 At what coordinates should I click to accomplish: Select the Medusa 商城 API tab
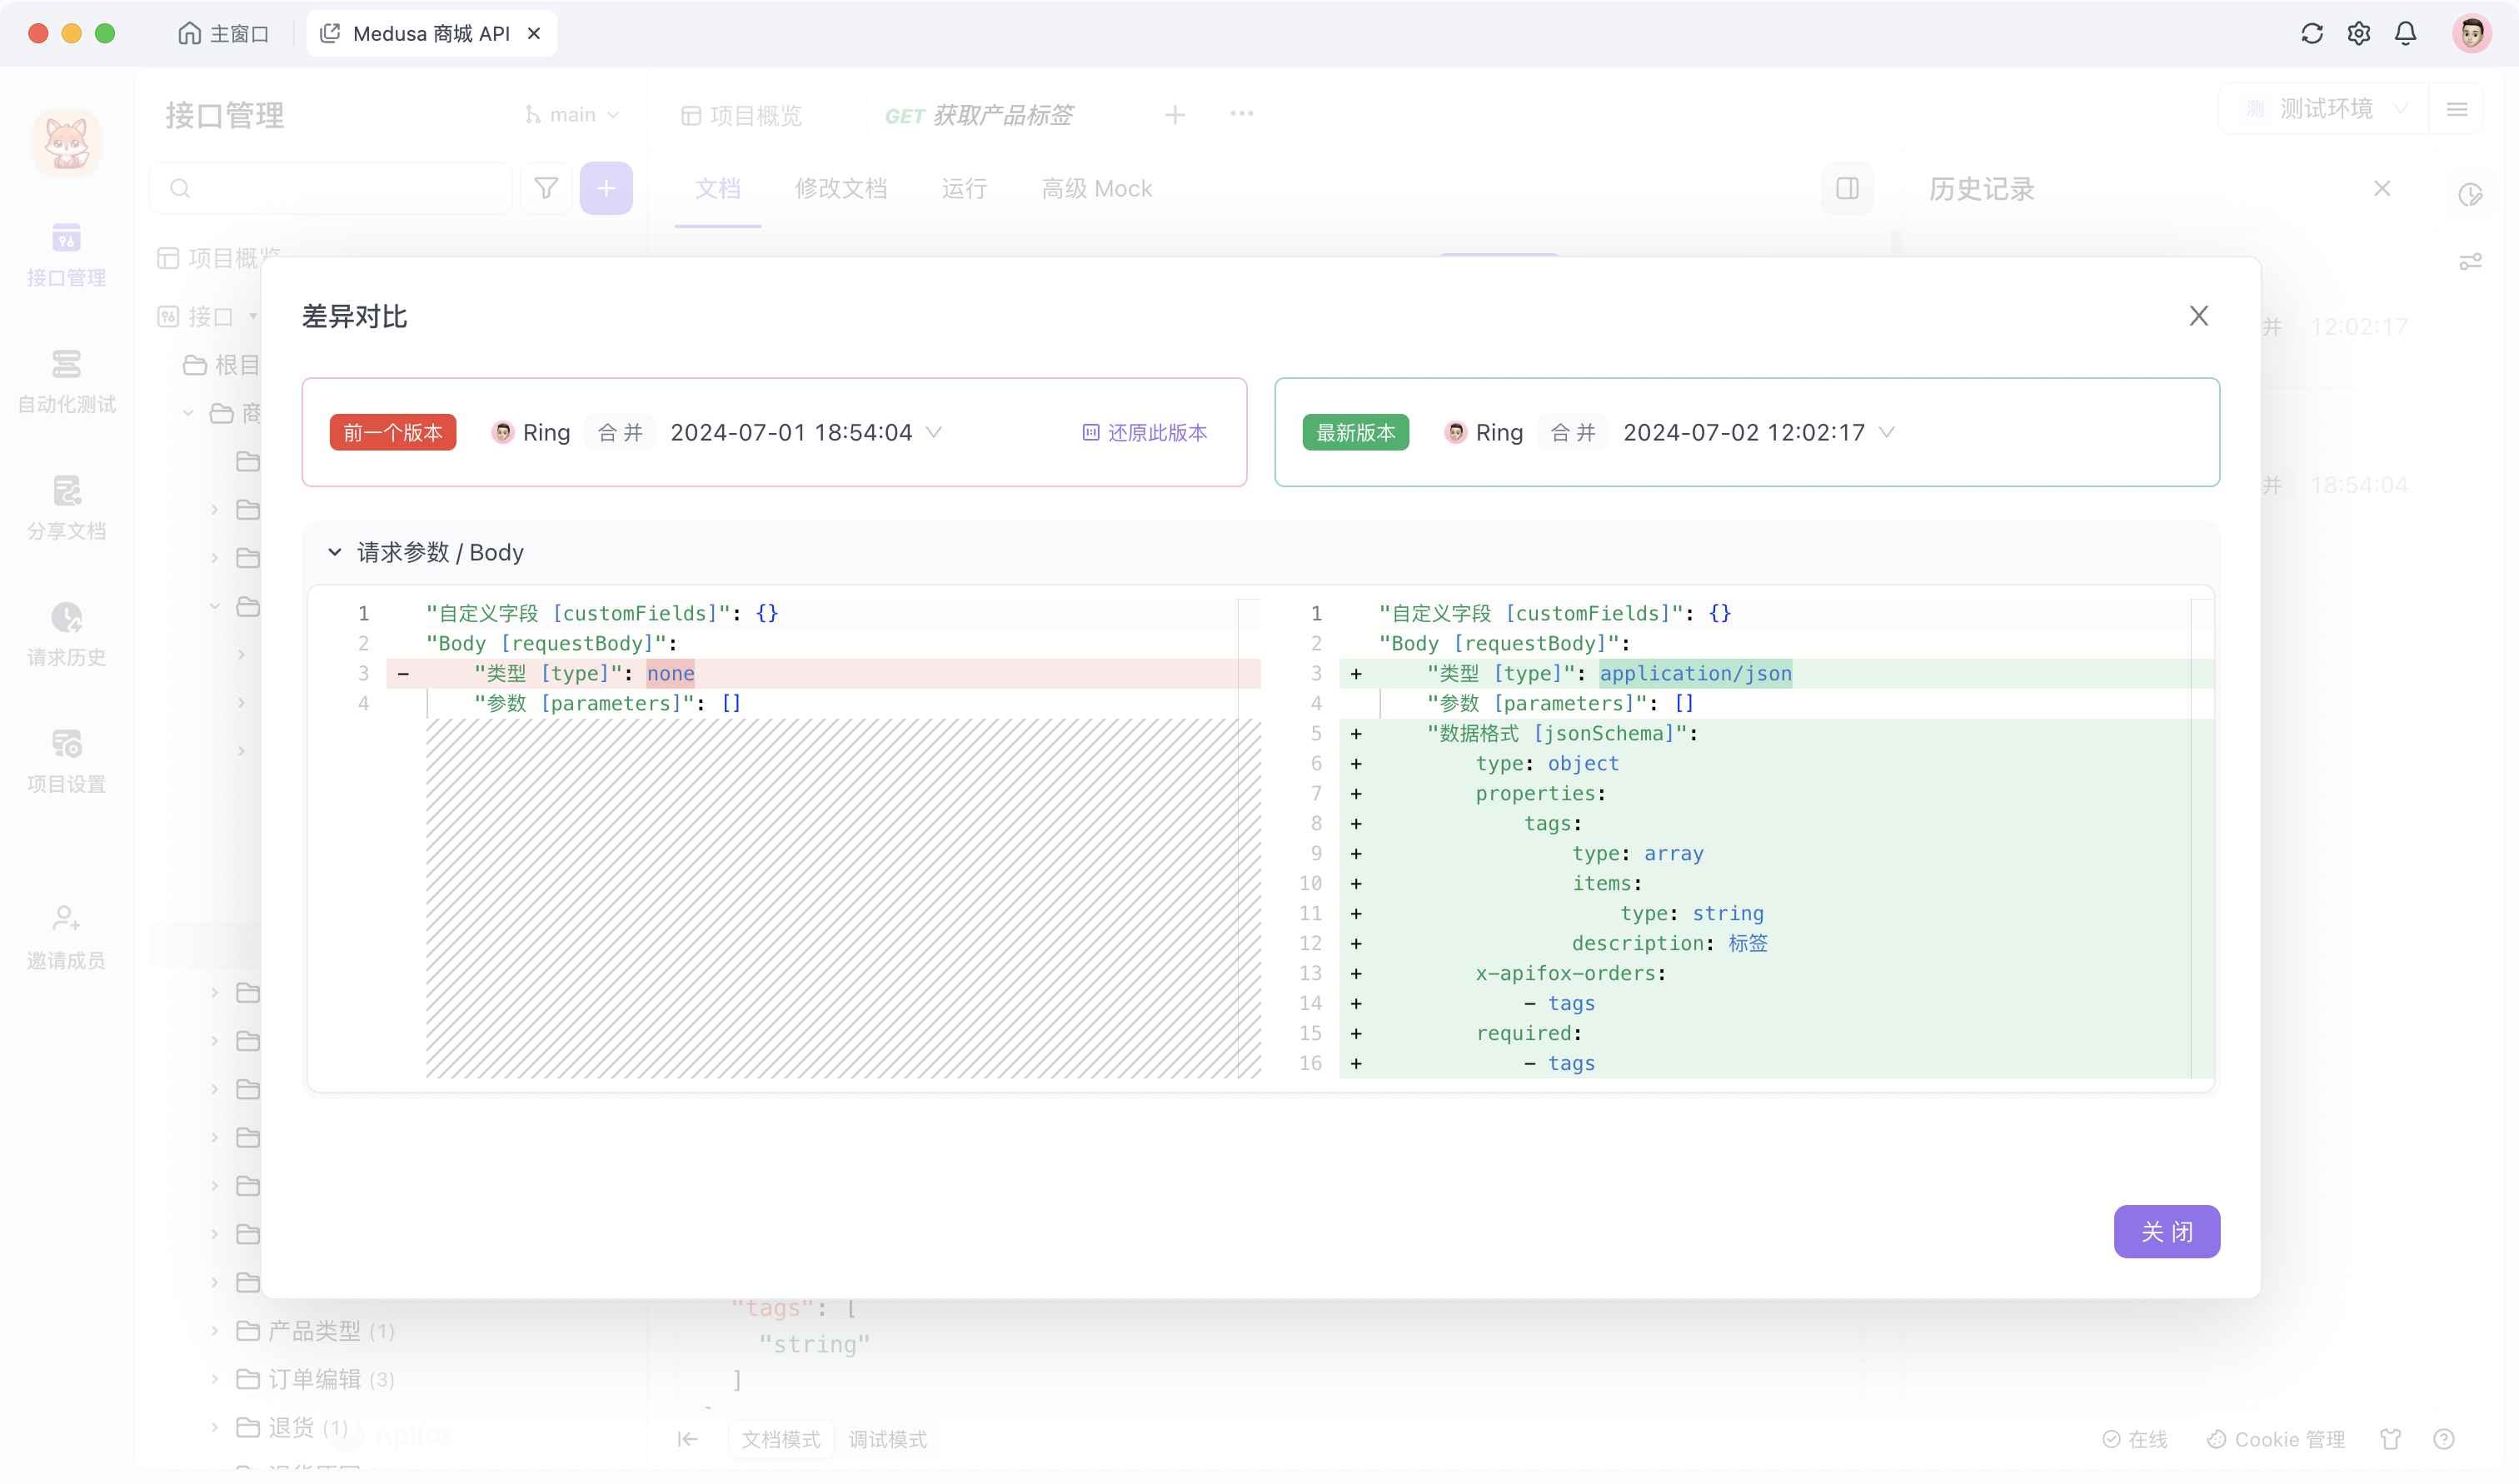pos(430,34)
